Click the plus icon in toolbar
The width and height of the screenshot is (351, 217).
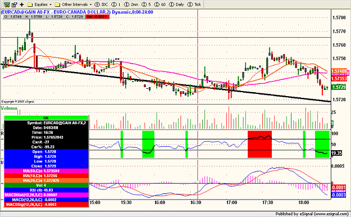coord(22,4)
